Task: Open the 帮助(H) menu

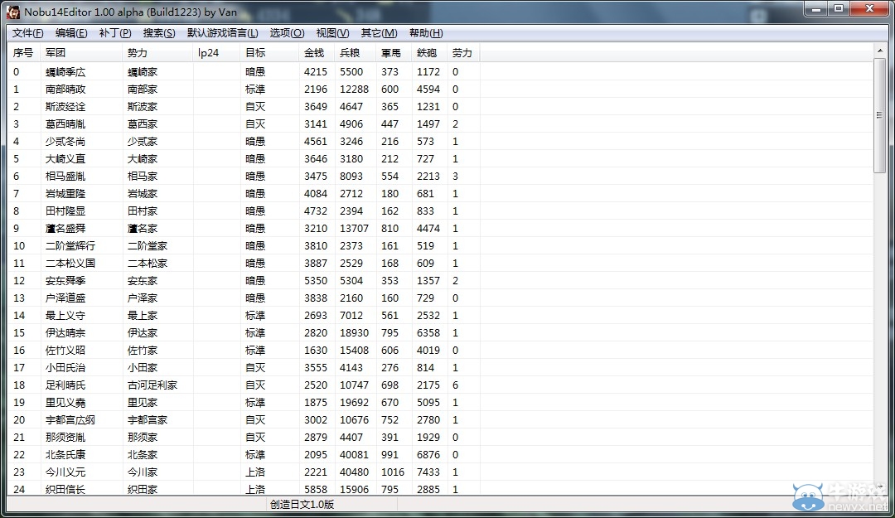Action: tap(426, 33)
